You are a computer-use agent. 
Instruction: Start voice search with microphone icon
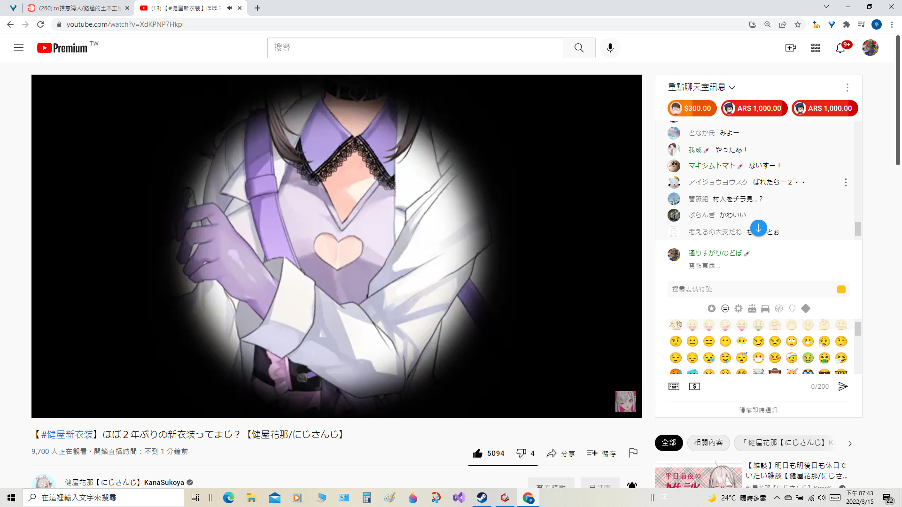610,48
